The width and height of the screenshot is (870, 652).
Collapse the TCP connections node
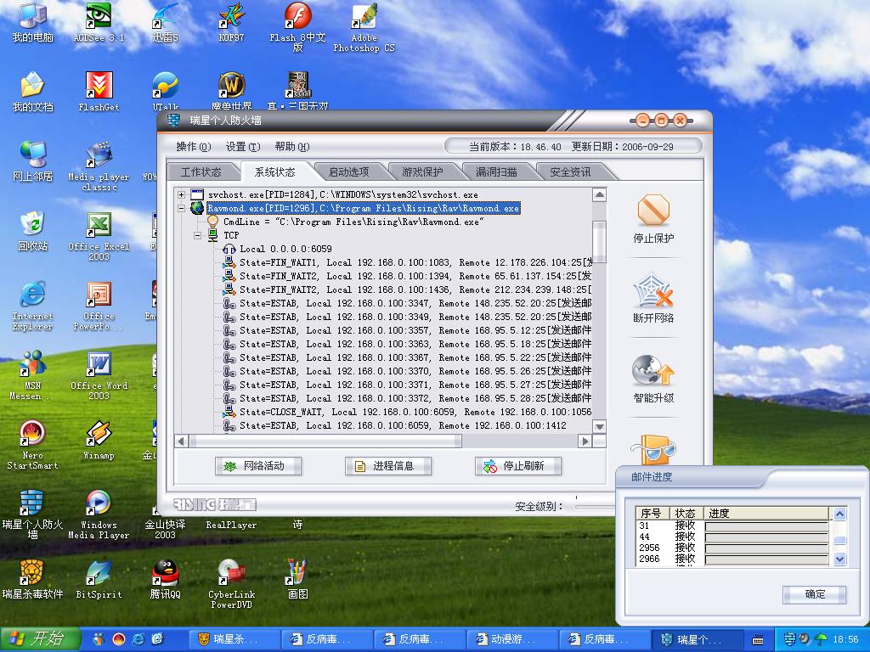197,236
